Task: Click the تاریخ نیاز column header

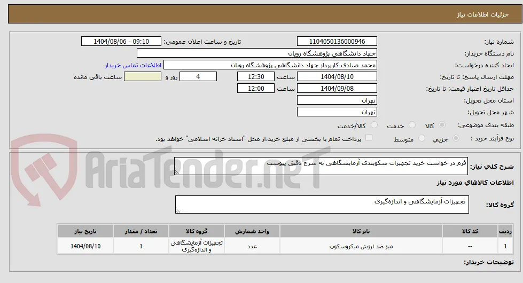Action: [85, 231]
